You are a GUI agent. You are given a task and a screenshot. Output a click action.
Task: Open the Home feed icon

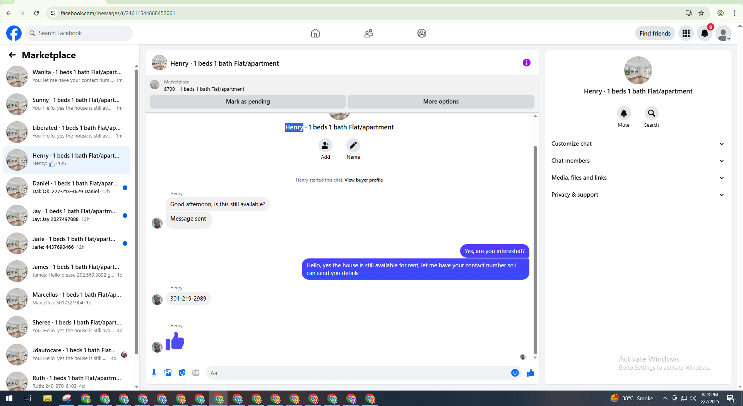pyautogui.click(x=315, y=33)
